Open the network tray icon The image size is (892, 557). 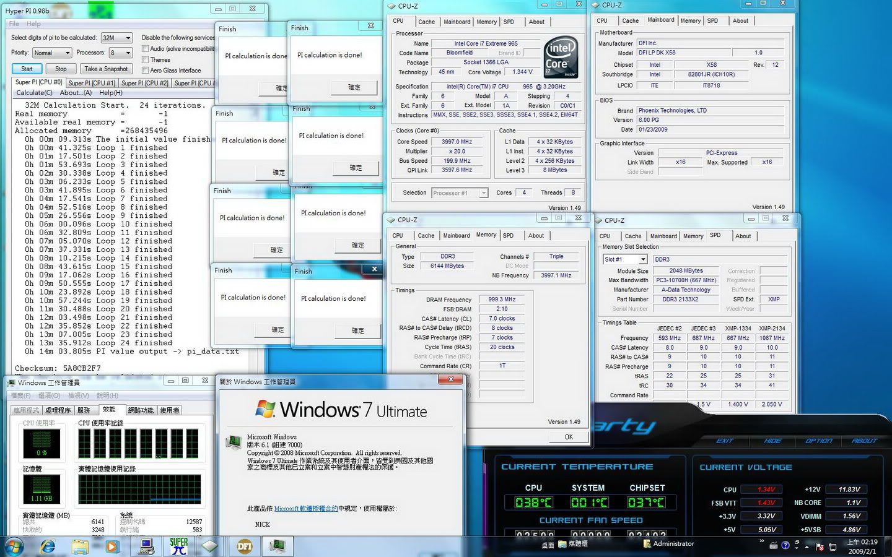833,546
